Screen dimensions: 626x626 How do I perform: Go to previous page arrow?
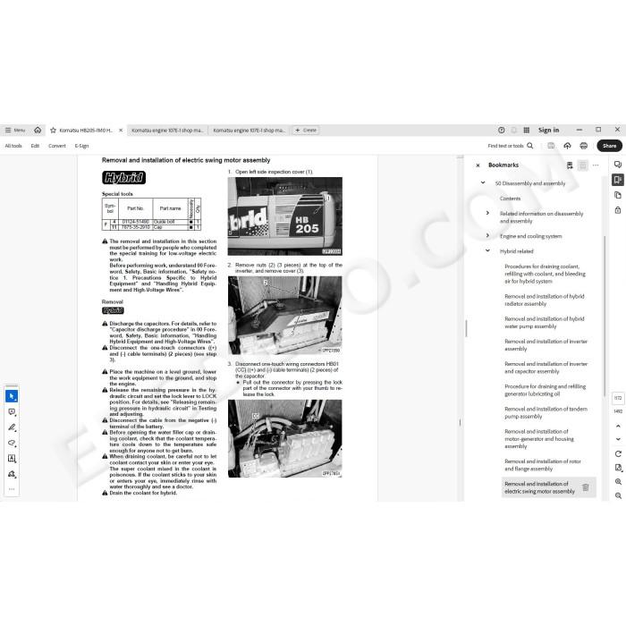pyautogui.click(x=618, y=427)
